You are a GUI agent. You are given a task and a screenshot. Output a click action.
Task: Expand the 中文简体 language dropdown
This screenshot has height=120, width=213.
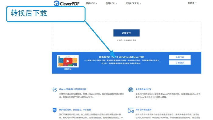click(x=192, y=3)
